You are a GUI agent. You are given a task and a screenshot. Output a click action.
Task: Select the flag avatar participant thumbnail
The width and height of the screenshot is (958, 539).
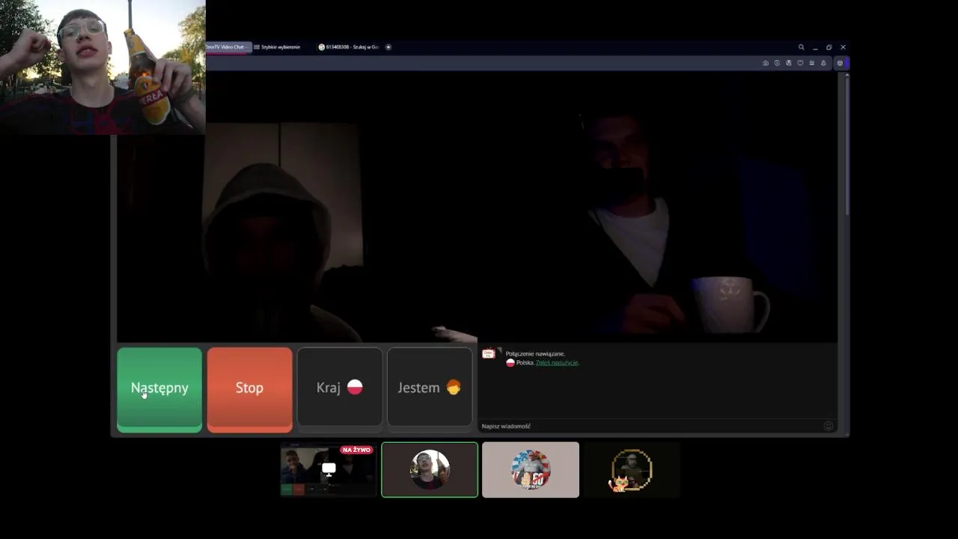(531, 469)
